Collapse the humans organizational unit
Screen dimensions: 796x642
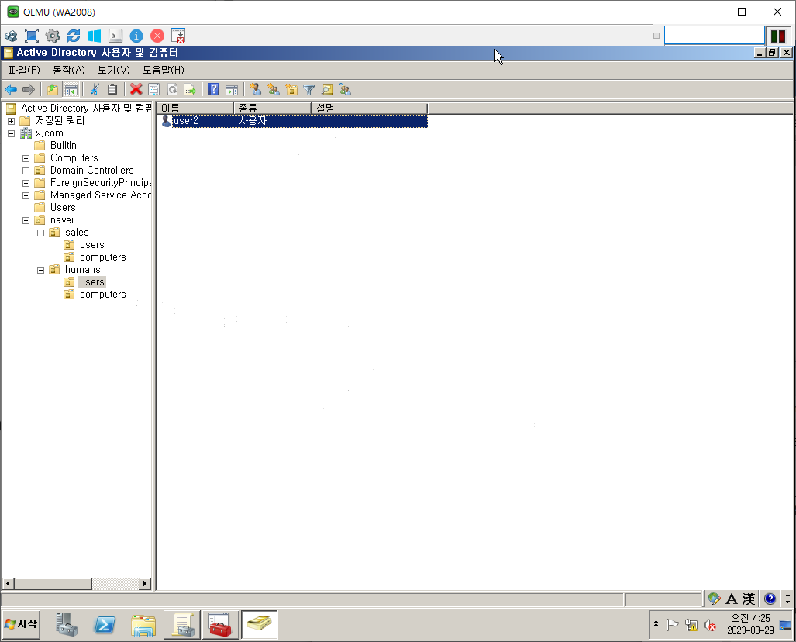coord(40,270)
